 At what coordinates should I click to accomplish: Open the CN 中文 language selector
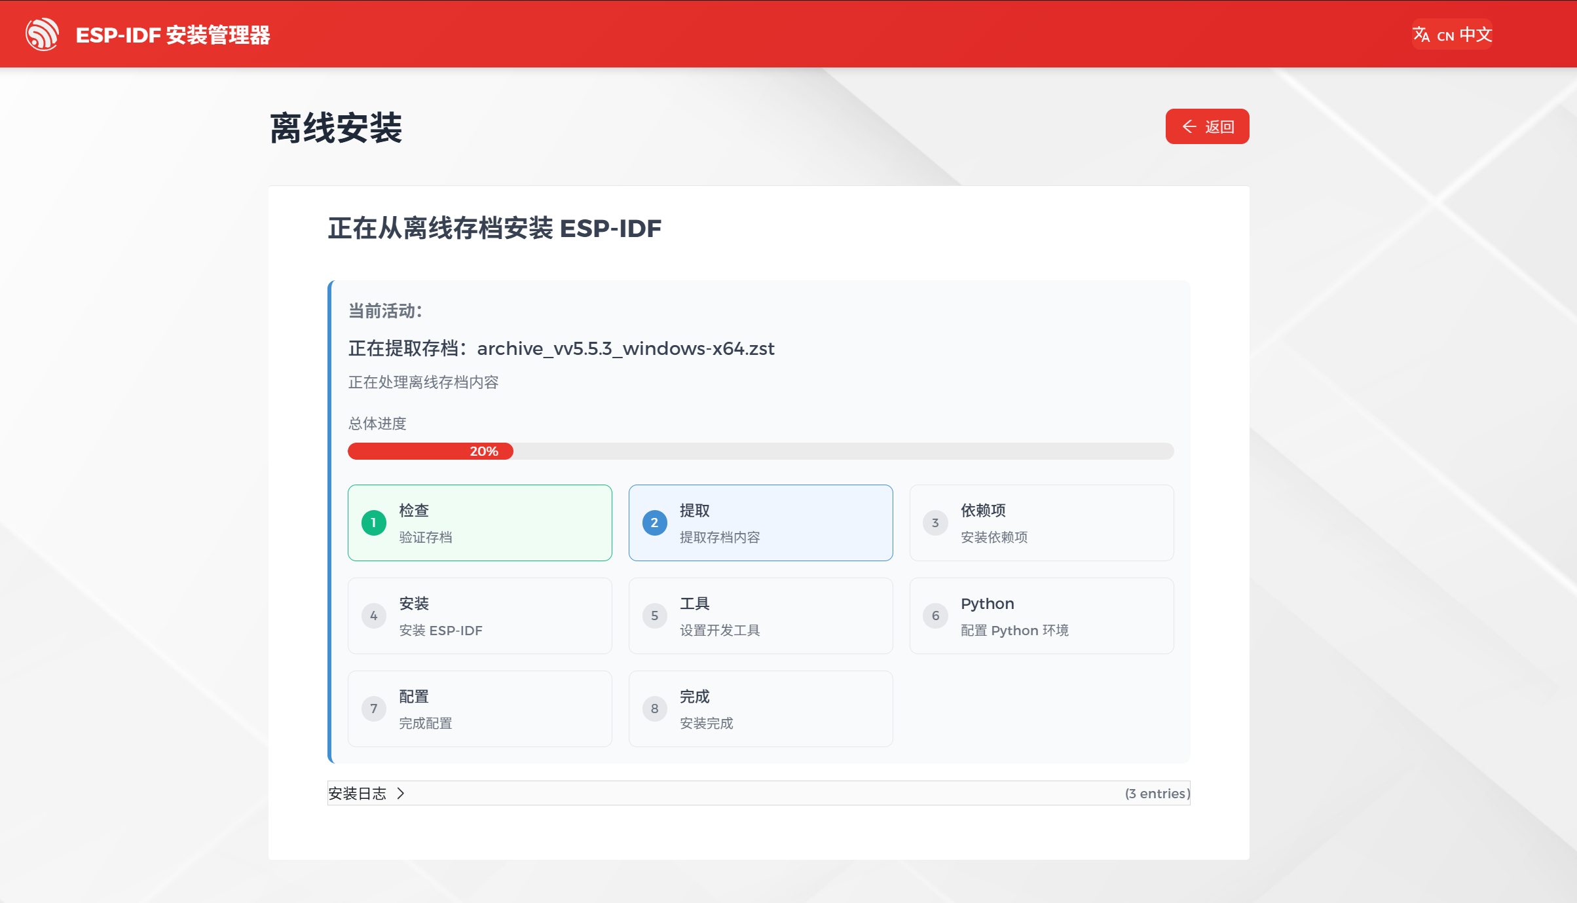1464,34
